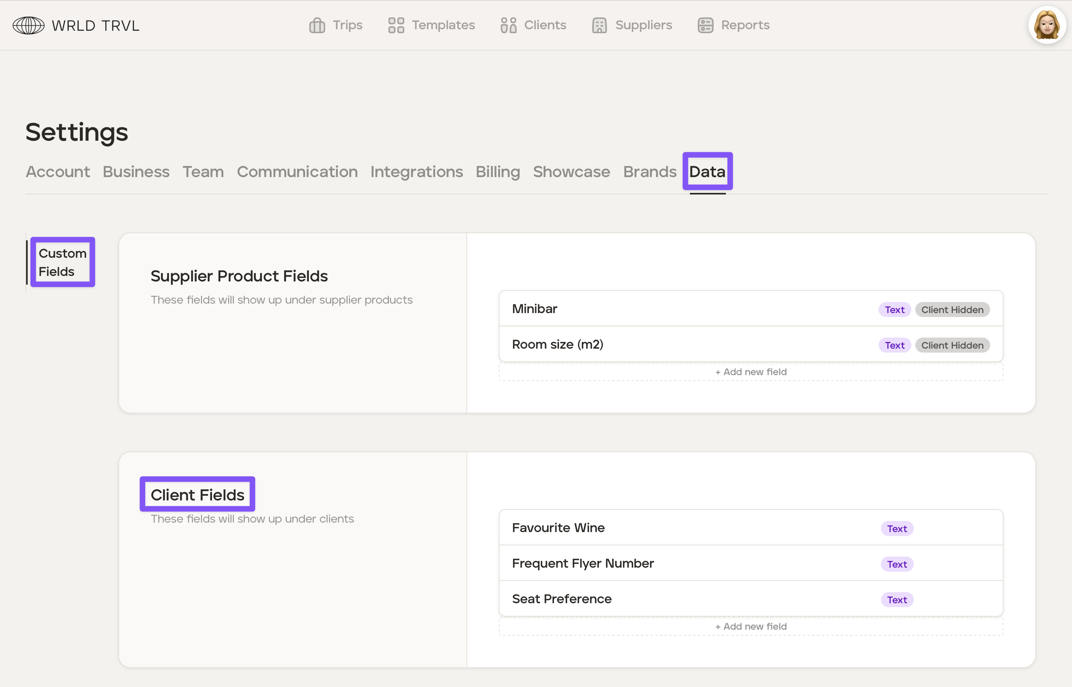This screenshot has width=1072, height=687.
Task: Open the Business settings tab
Action: (x=136, y=172)
